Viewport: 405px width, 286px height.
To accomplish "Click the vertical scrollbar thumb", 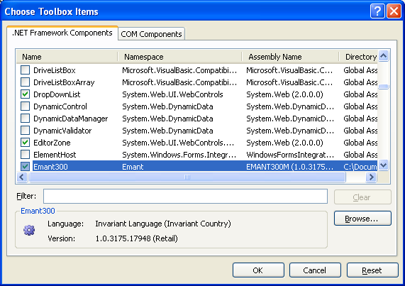I will pos(384,87).
